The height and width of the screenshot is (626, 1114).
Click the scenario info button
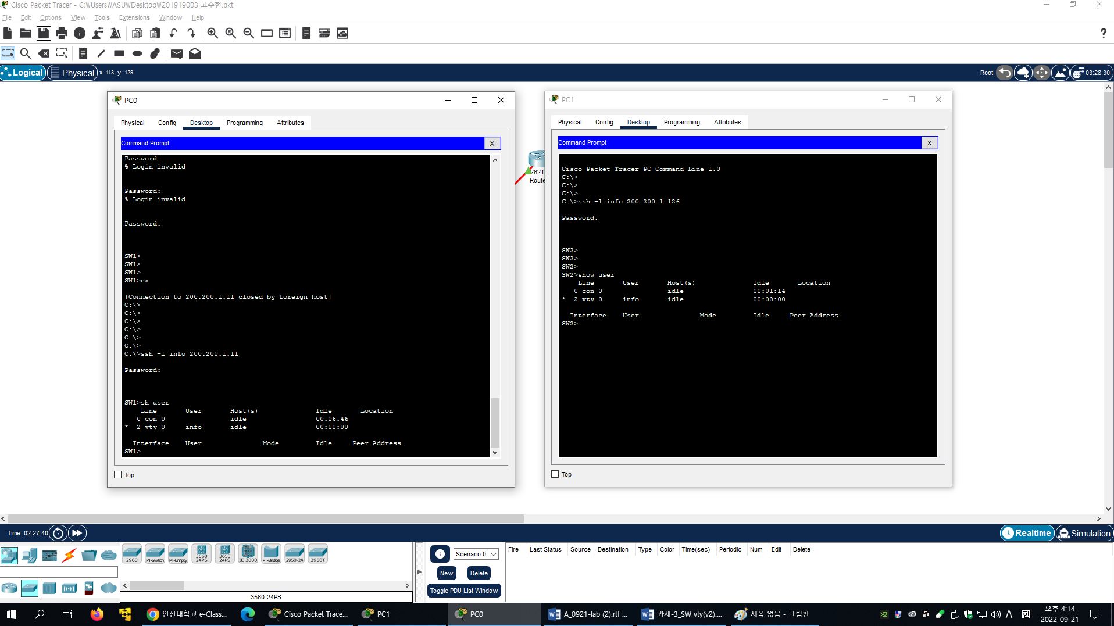[440, 554]
